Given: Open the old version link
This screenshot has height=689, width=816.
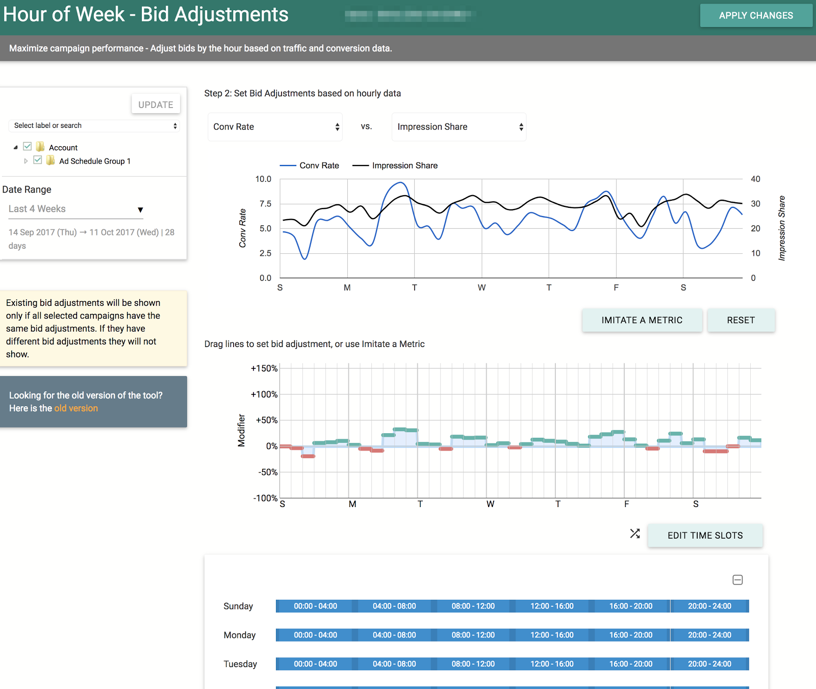Looking at the screenshot, I should point(76,408).
